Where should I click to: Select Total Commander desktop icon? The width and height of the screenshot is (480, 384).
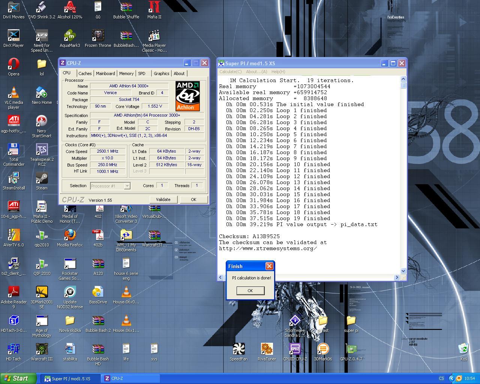coord(13,155)
